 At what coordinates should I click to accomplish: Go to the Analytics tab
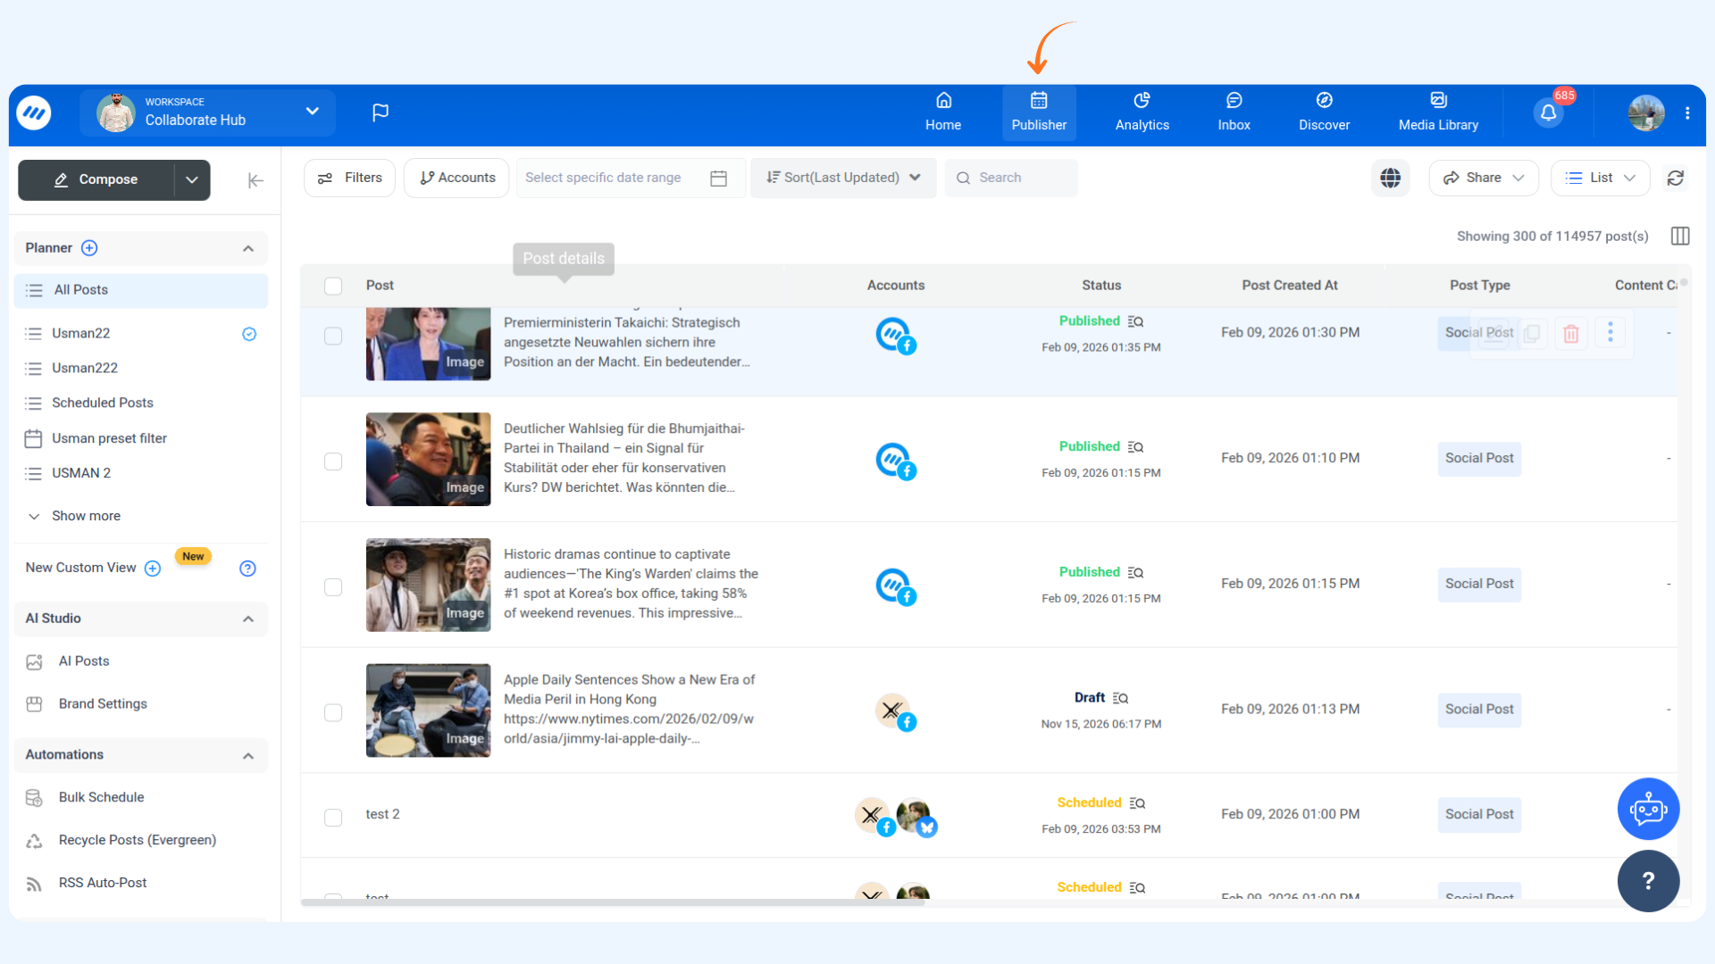1142,112
